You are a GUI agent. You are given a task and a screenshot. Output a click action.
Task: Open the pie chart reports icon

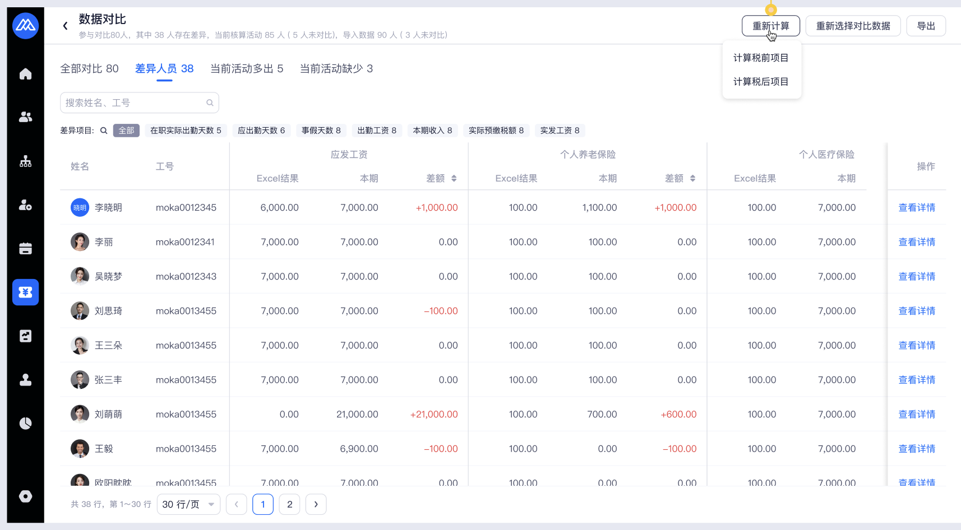pyautogui.click(x=25, y=424)
